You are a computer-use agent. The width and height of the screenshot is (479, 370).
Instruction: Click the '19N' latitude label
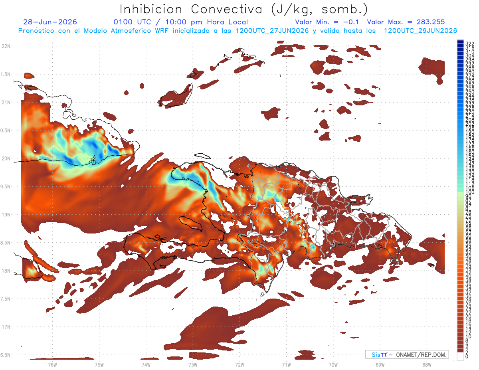6,214
